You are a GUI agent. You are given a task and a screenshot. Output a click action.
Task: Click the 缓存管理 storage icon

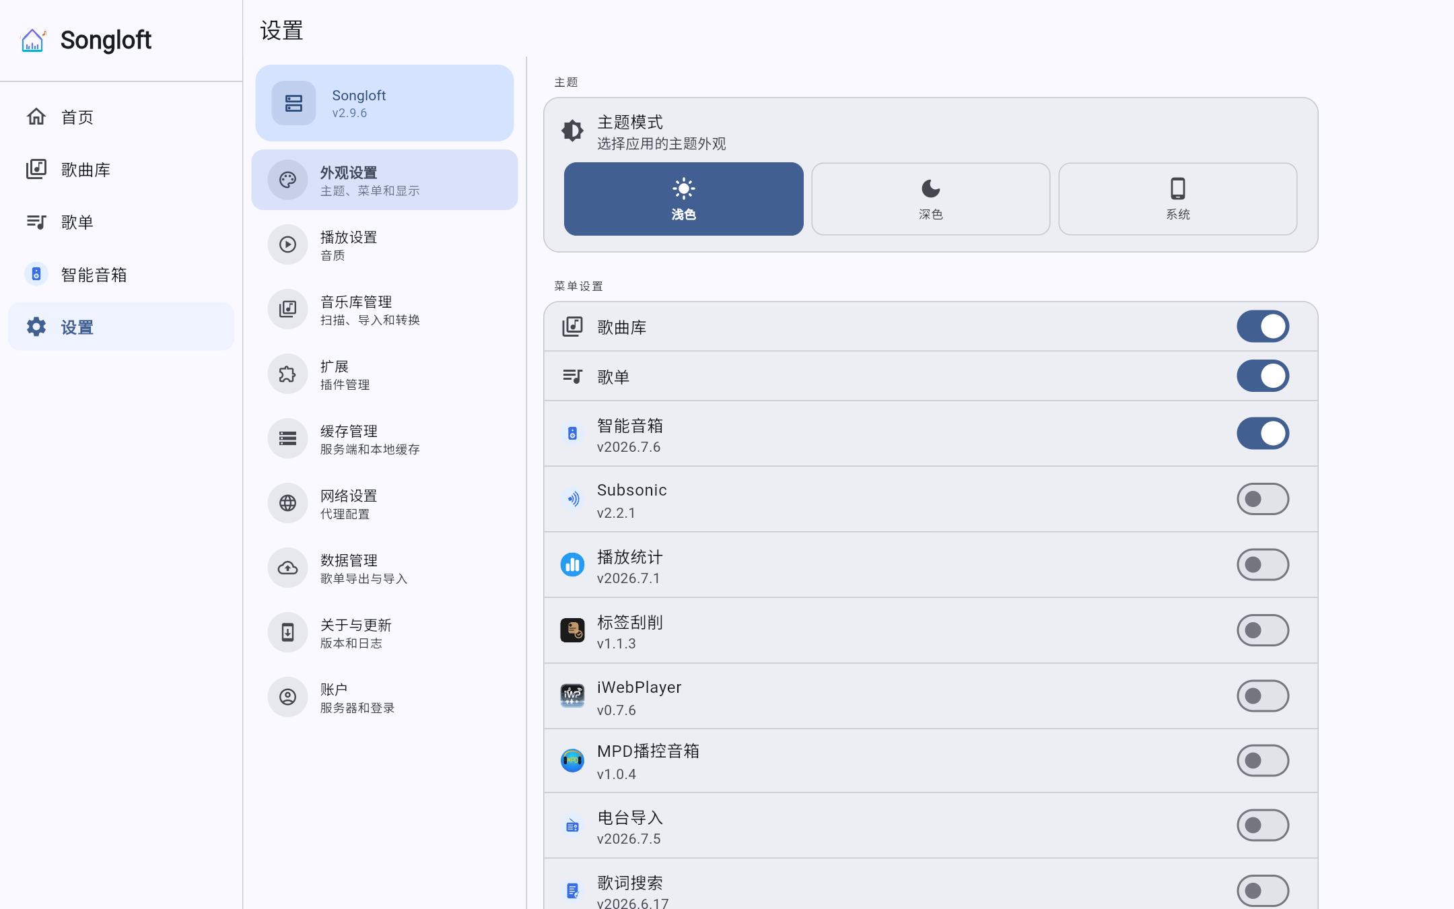(287, 438)
